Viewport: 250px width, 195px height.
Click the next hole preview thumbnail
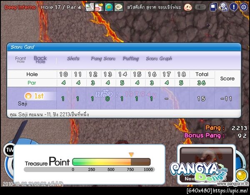click(x=206, y=165)
